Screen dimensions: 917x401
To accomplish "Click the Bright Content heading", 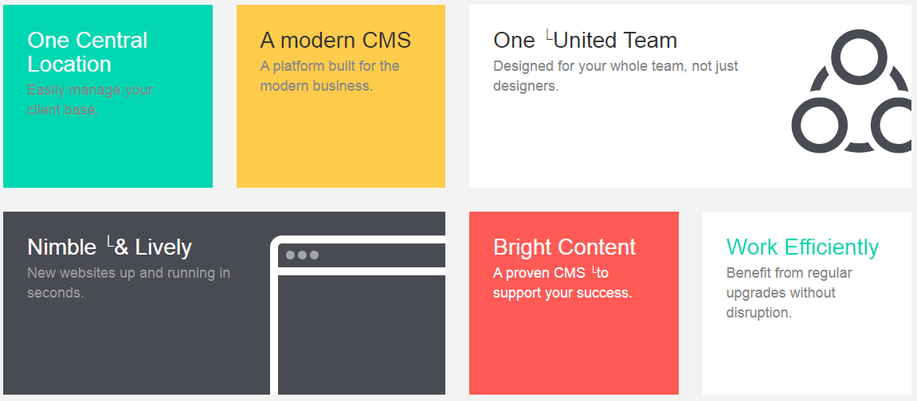I will click(564, 247).
